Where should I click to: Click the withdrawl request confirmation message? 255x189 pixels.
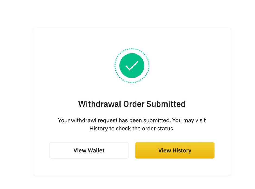(132, 124)
